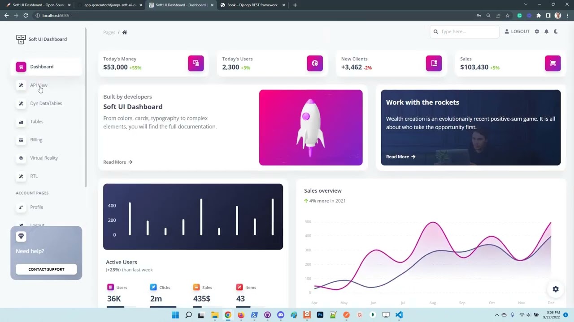Click the Sales overview heading
The height and width of the screenshot is (322, 574).
pyautogui.click(x=323, y=191)
